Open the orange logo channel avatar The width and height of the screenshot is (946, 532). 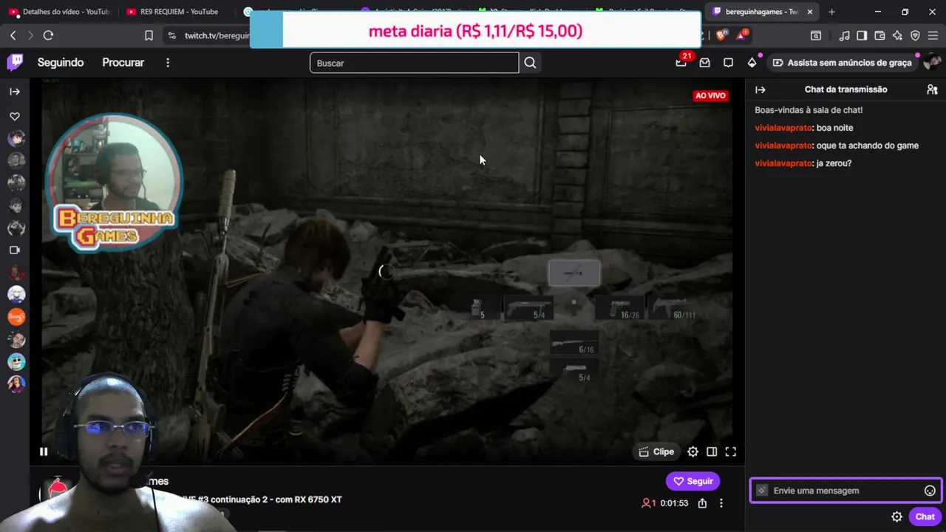(16, 317)
